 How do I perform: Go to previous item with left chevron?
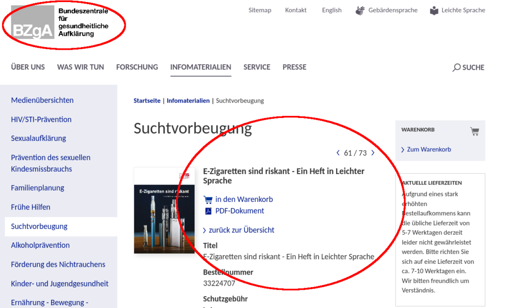(x=339, y=153)
